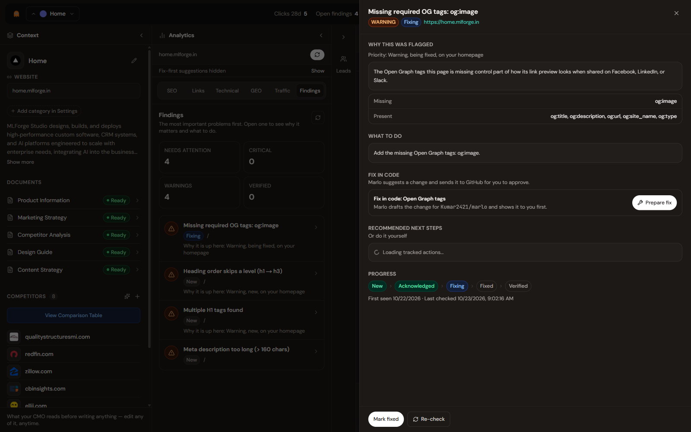Click the Mark fixed button
This screenshot has height=432, width=691.
click(x=386, y=419)
